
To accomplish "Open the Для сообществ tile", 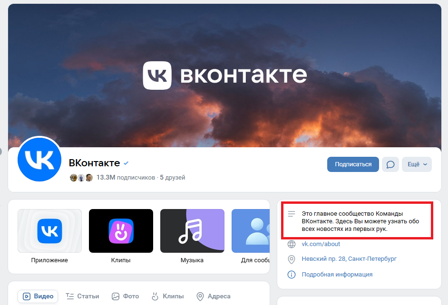I will (251, 231).
